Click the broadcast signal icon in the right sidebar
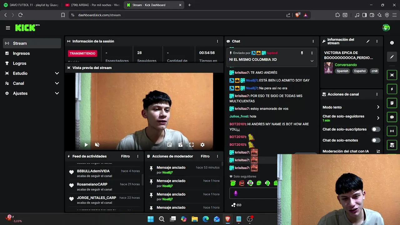 (392, 131)
